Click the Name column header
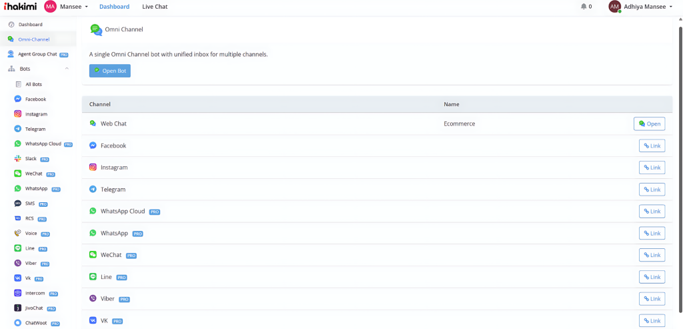This screenshot has width=683, height=329. pos(452,105)
